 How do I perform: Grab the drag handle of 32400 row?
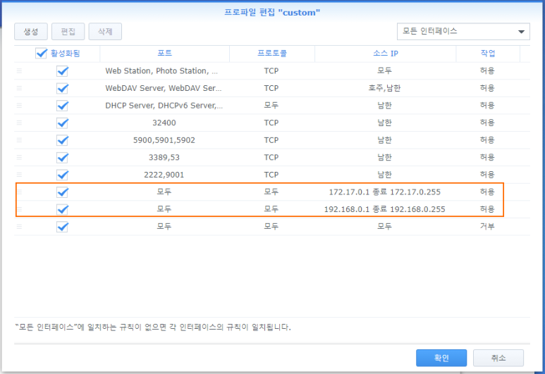pyautogui.click(x=20, y=123)
